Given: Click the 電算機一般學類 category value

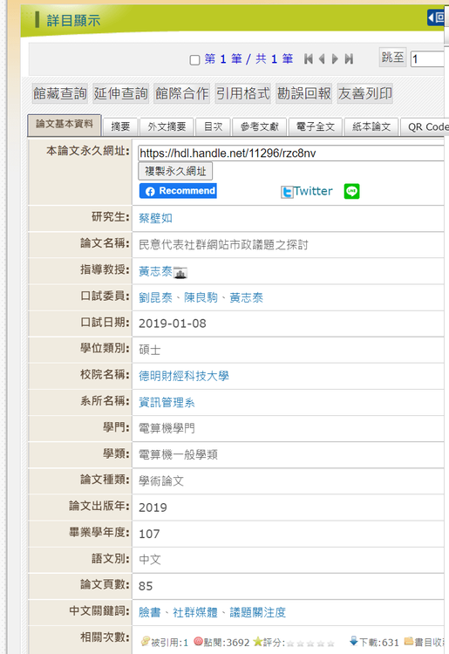Looking at the screenshot, I should [178, 454].
